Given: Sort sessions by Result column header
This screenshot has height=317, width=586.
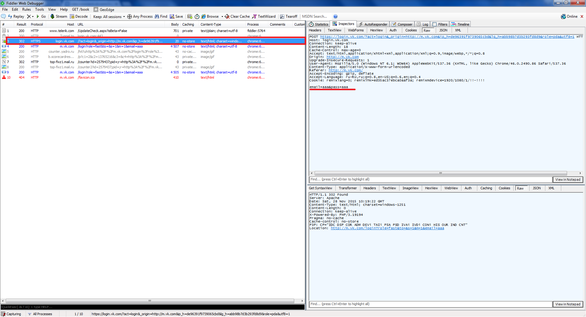Looking at the screenshot, I should (x=21, y=24).
